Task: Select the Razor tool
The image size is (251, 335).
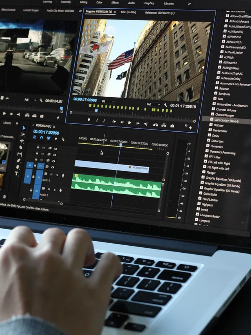Action: point(21,147)
